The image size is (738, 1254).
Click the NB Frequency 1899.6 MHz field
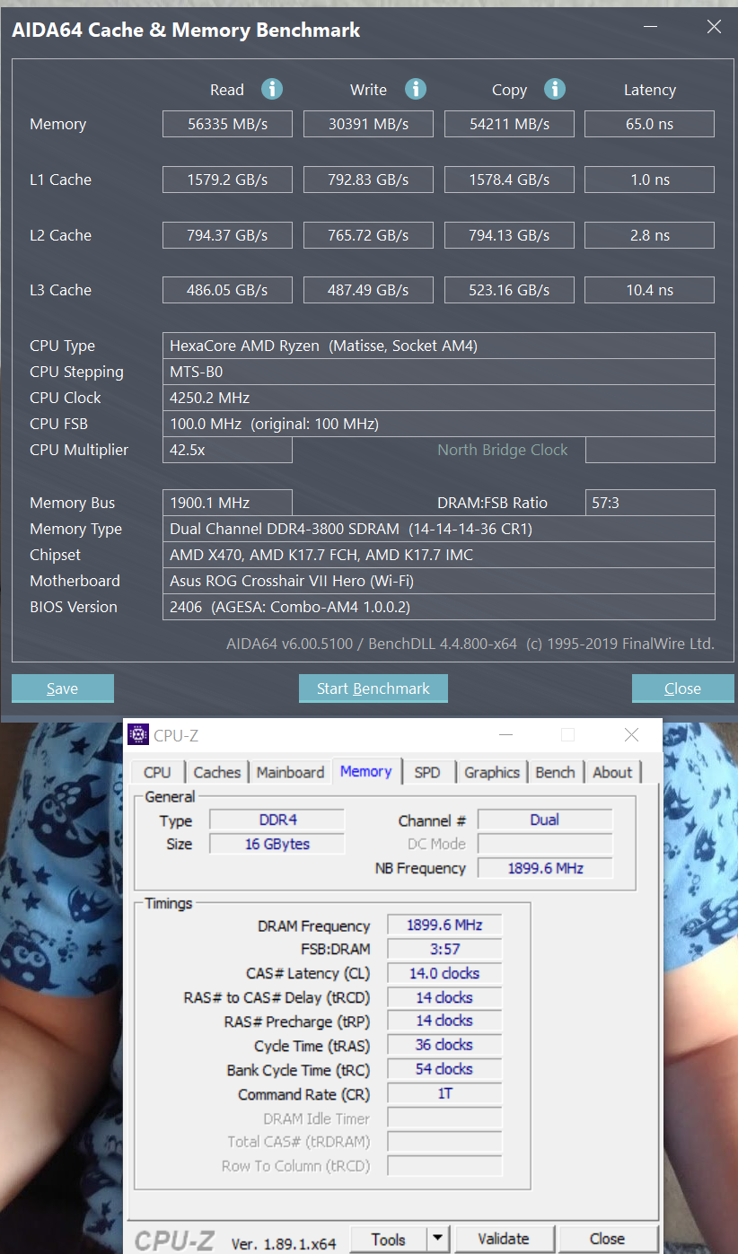[545, 868]
